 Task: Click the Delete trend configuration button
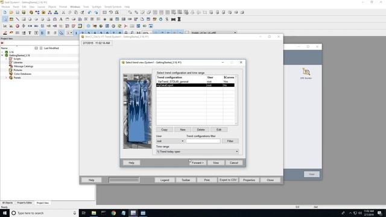pos(201,130)
